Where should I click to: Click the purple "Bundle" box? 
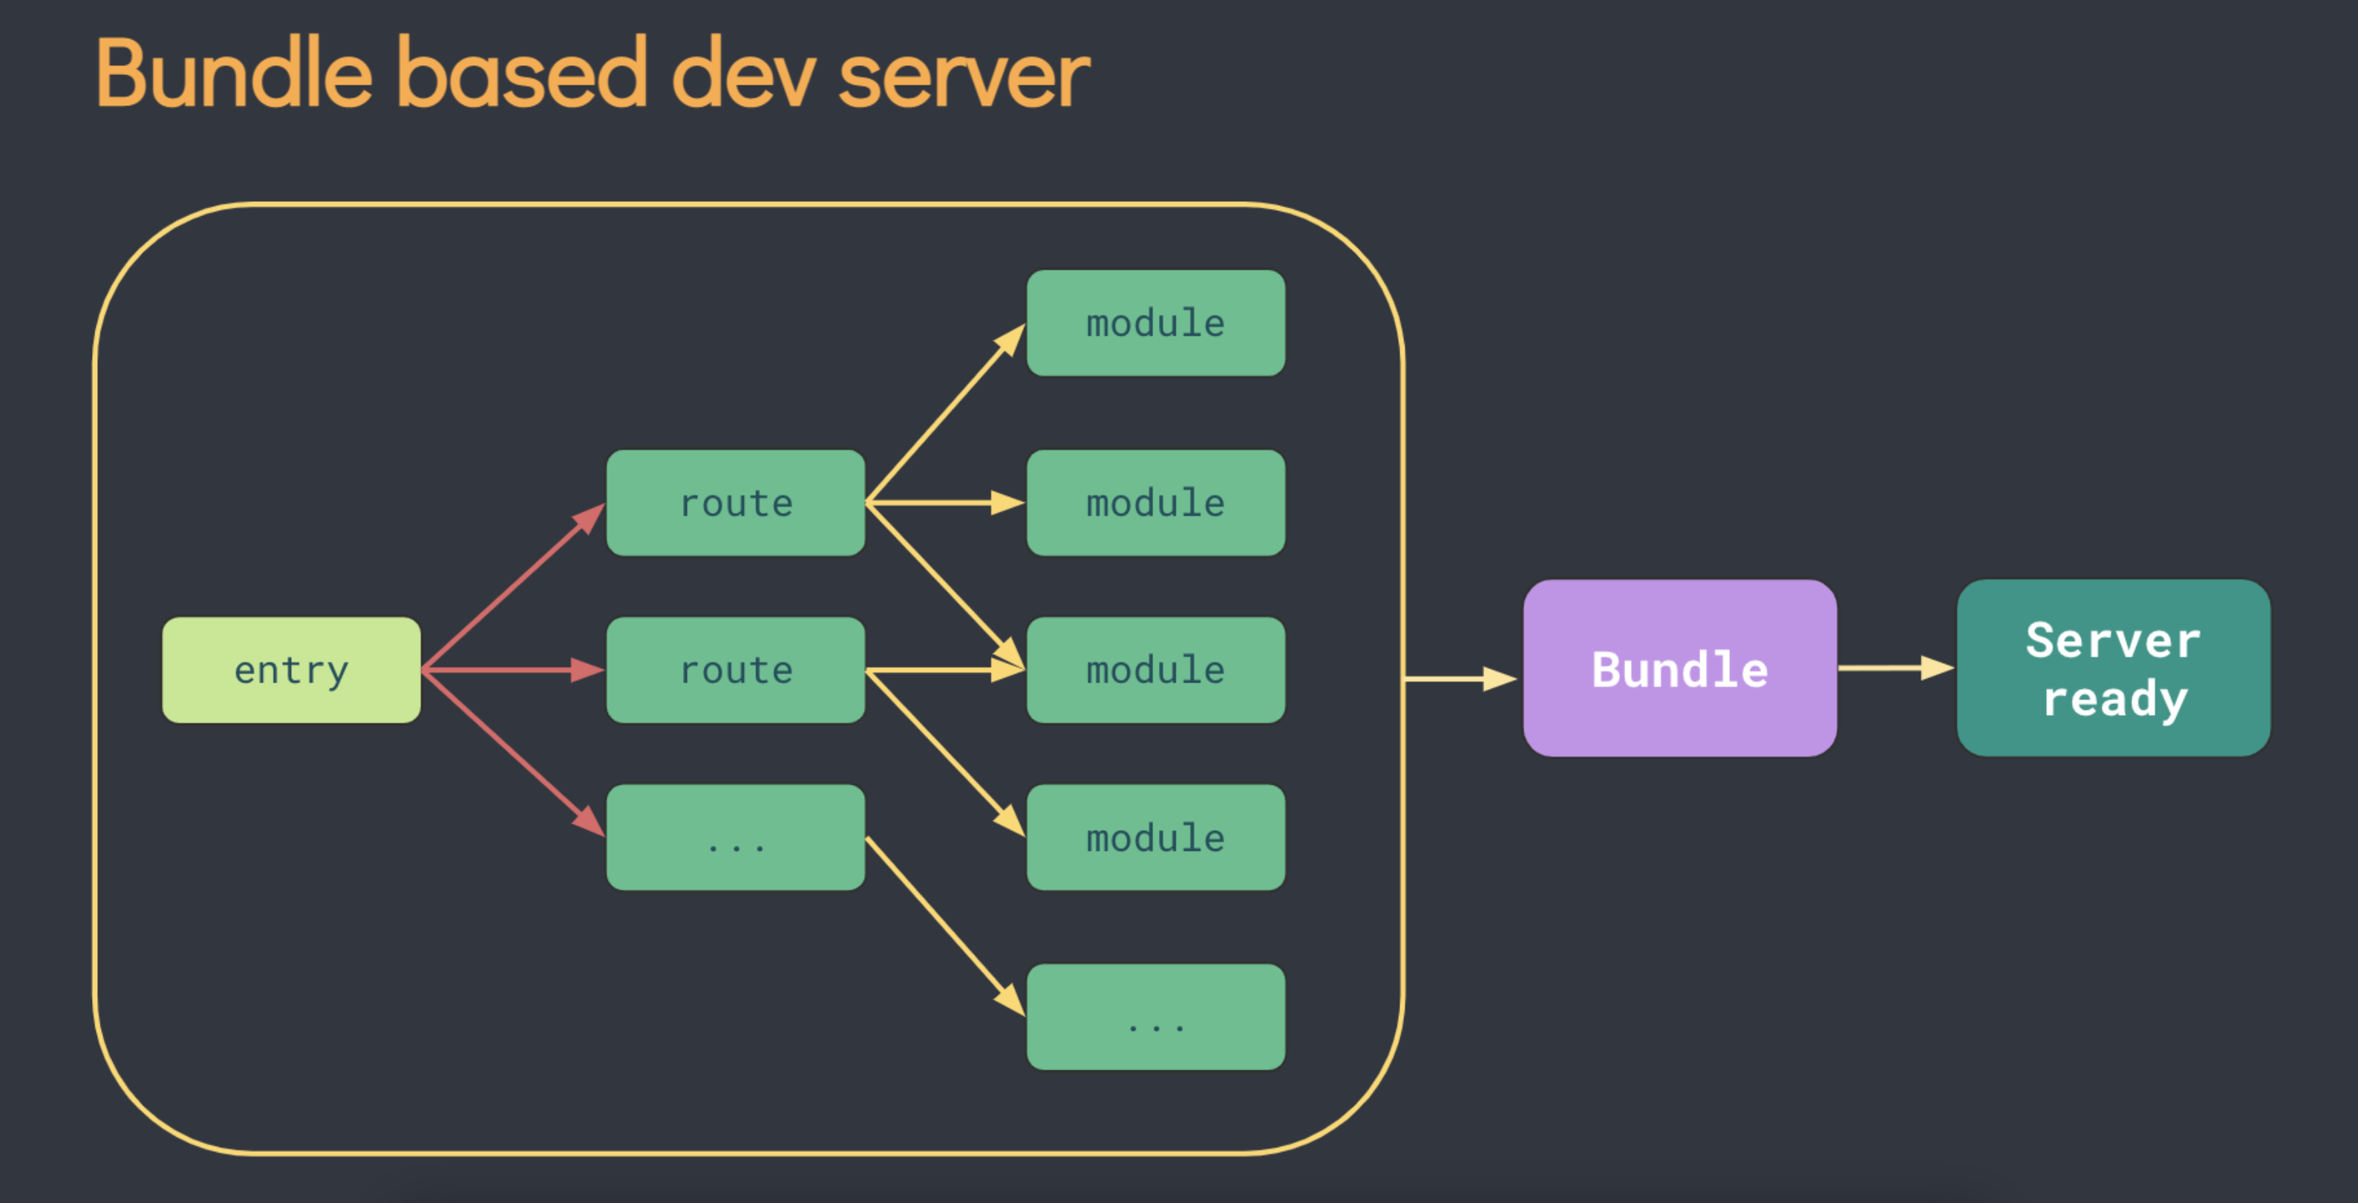[x=1679, y=668]
